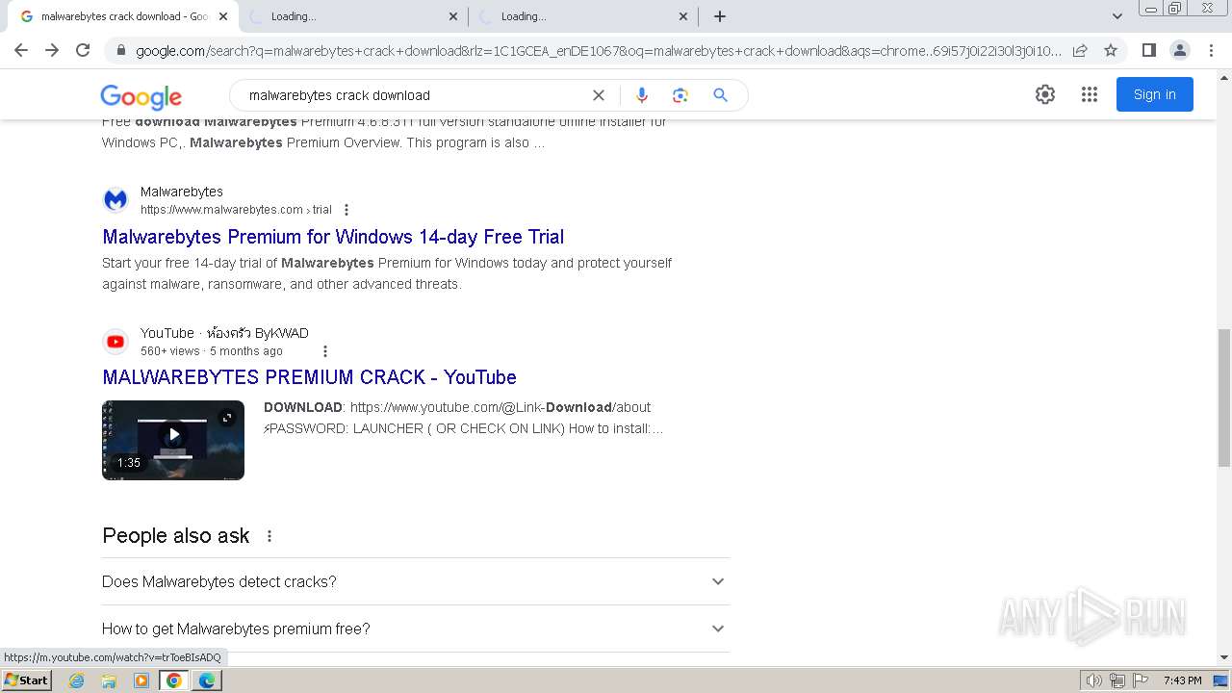Click the 'People also ask' heading

176,536
